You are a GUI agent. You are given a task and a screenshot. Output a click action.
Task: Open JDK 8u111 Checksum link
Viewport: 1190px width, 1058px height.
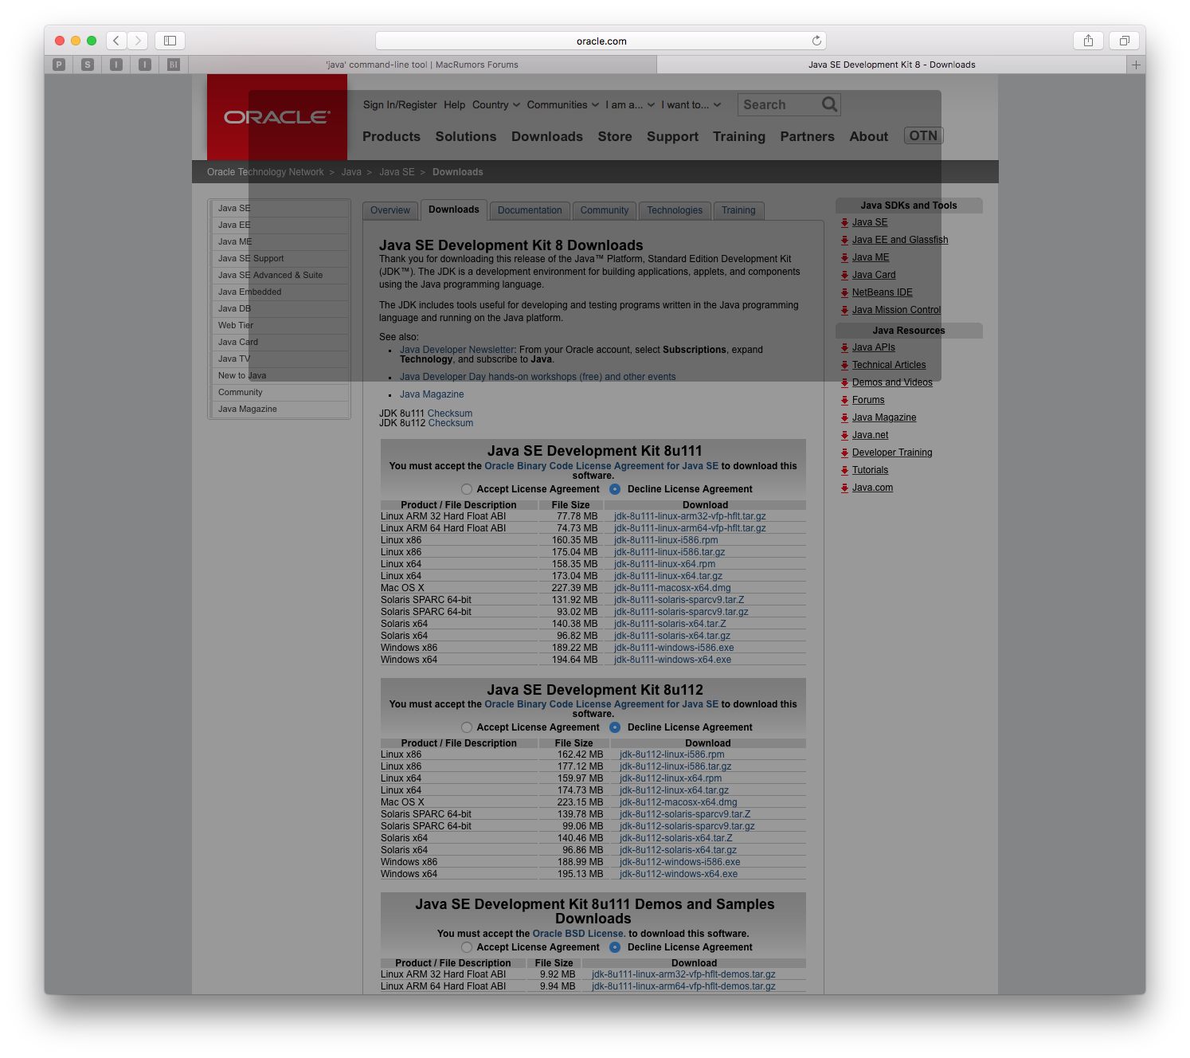[x=450, y=413]
